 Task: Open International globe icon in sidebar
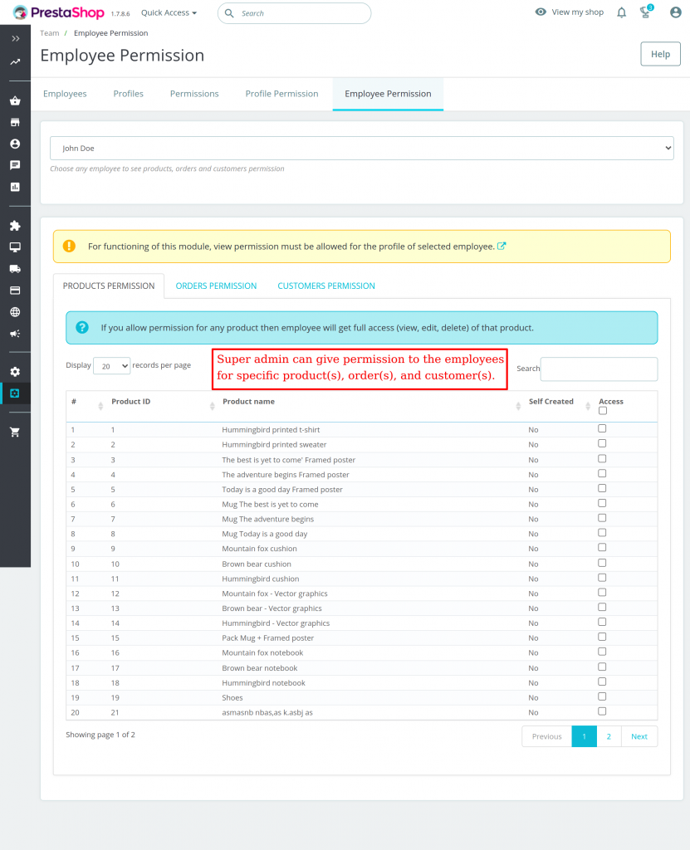15,312
